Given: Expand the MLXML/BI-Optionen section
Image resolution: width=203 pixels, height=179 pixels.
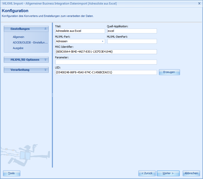Looking at the screenshot, I should 26,60.
